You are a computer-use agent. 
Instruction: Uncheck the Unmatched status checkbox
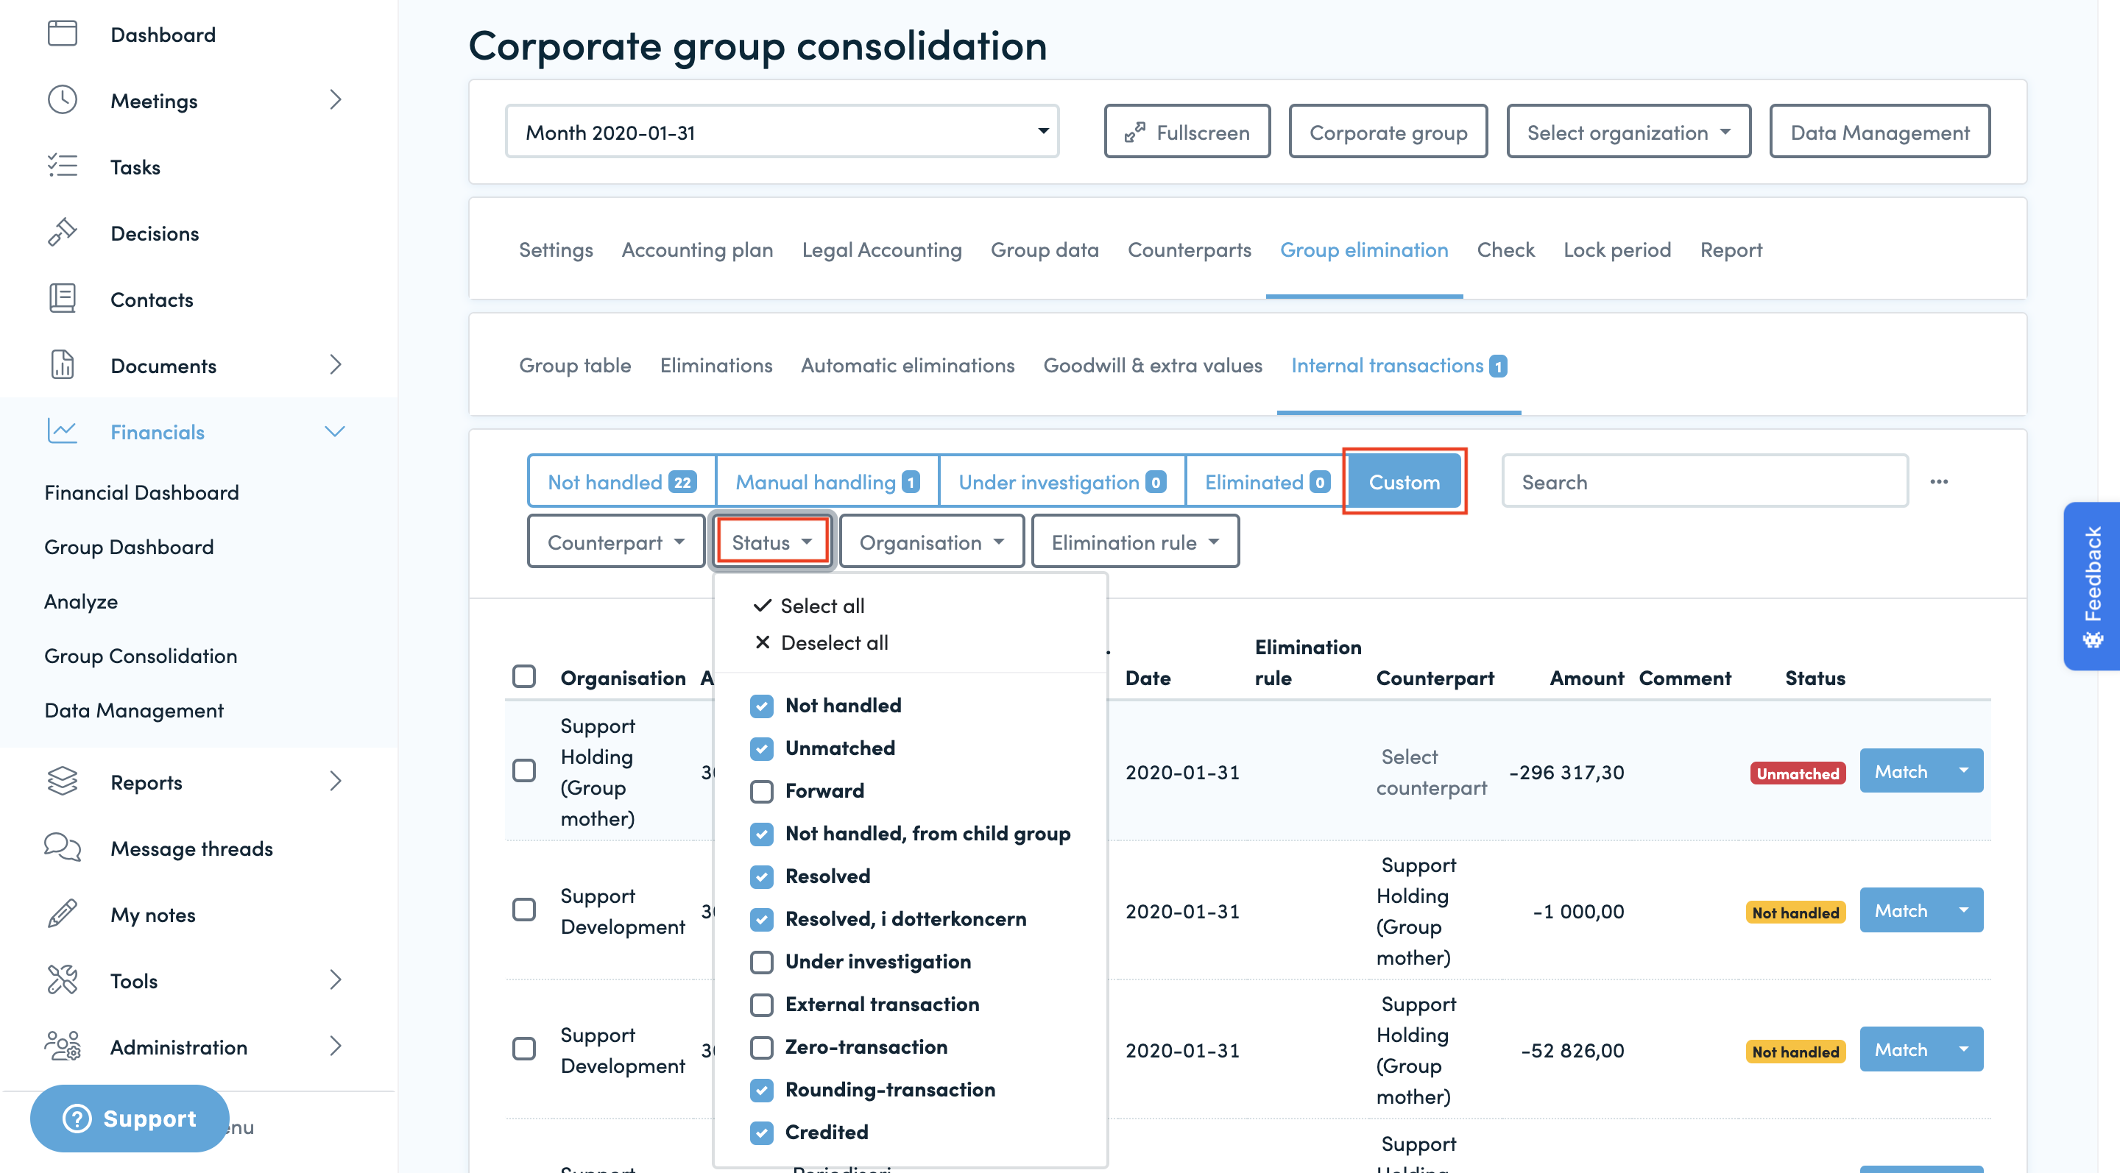[x=762, y=748]
